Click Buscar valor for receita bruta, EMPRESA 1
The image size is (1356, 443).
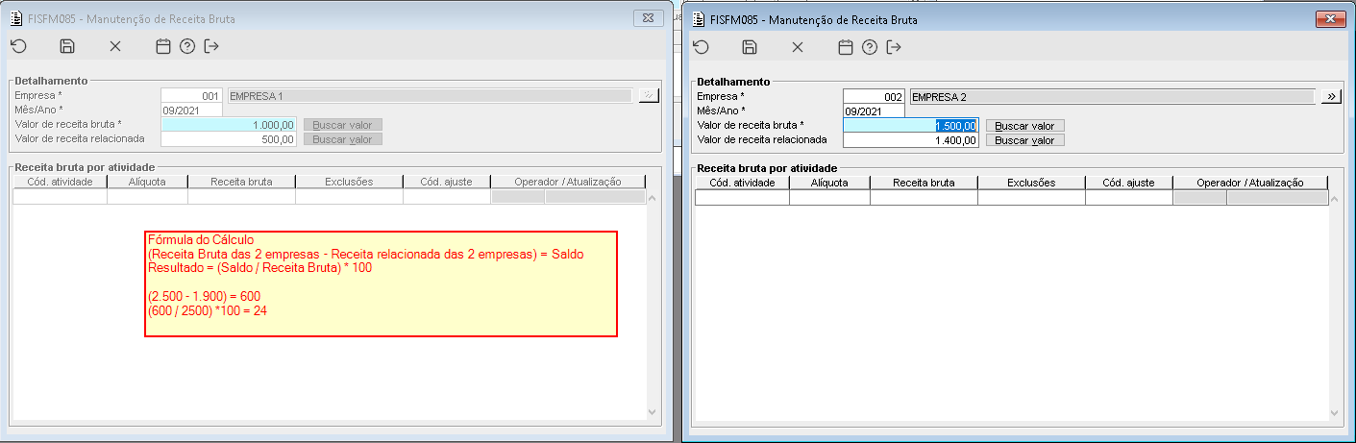[x=343, y=125]
